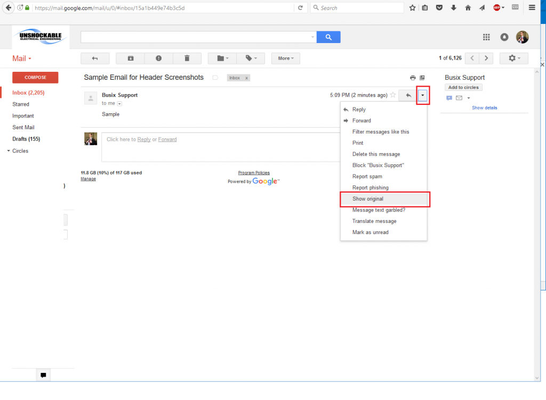
Task: Choose Report phishing menu entry
Action: click(370, 188)
